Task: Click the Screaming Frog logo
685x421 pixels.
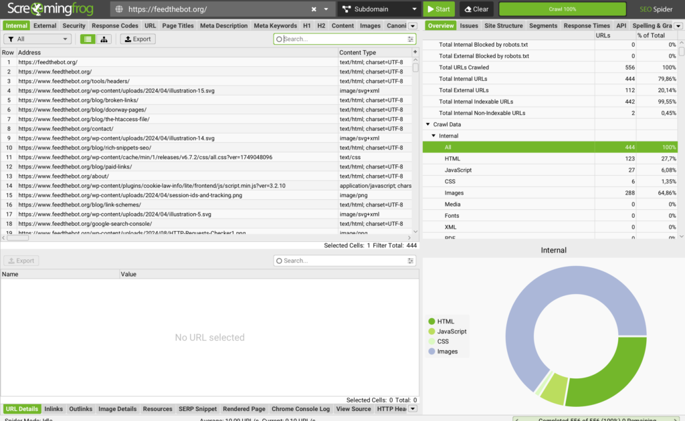Action: pyautogui.click(x=51, y=9)
